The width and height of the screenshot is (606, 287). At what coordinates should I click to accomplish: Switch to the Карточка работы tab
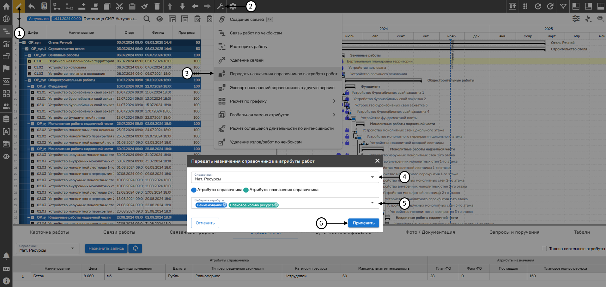coord(49,232)
